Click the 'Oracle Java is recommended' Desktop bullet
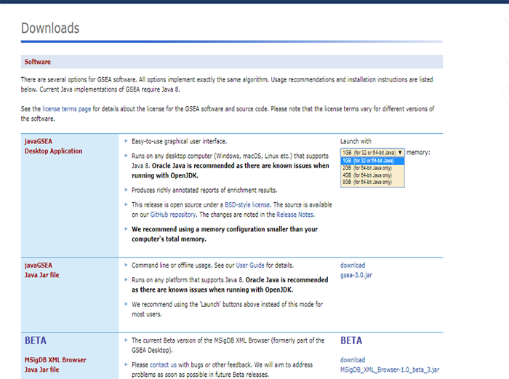This screenshot has width=509, height=379. click(231, 166)
